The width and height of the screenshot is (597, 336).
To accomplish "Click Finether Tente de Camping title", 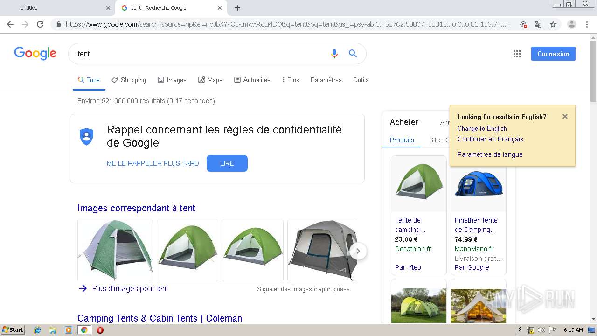I will pyautogui.click(x=476, y=225).
